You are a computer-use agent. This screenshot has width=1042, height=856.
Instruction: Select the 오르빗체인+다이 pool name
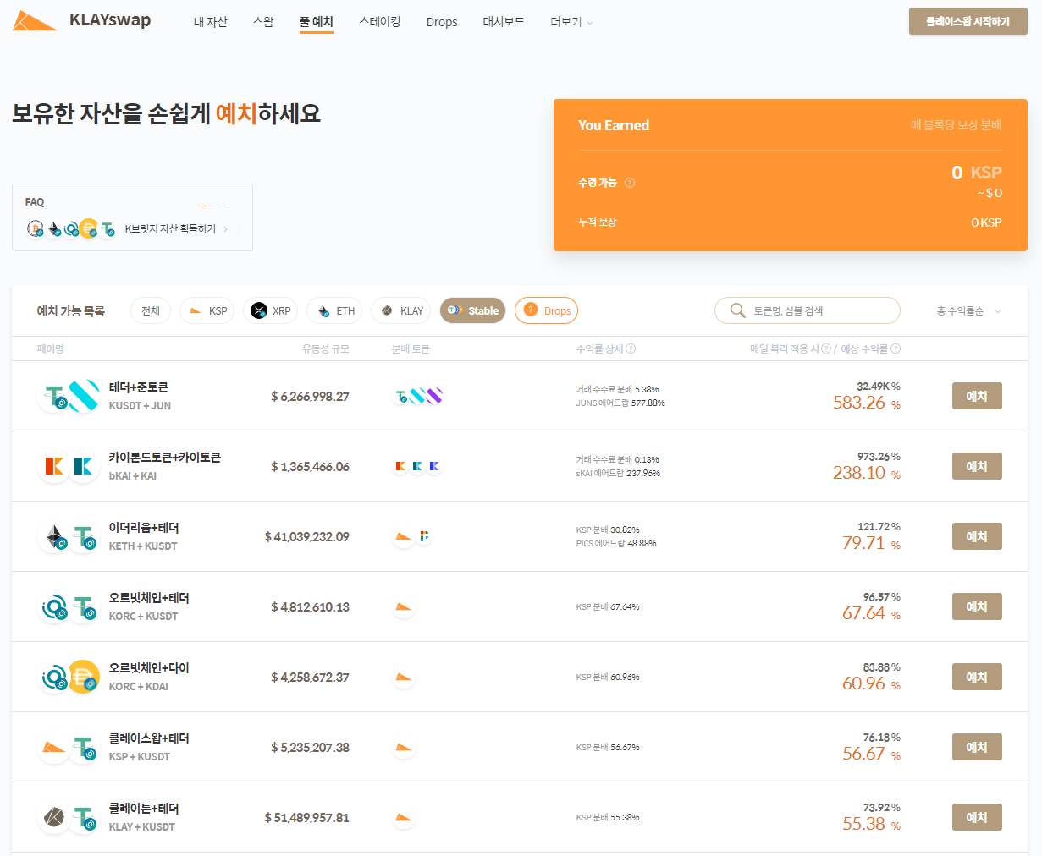[x=149, y=668]
